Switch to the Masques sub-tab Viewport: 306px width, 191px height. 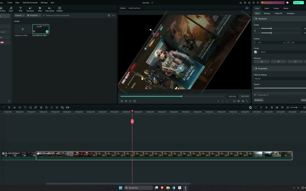267,14
